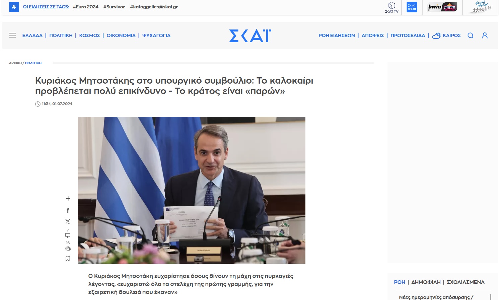Clap for the article
The width and height of the screenshot is (502, 300).
[x=68, y=248]
